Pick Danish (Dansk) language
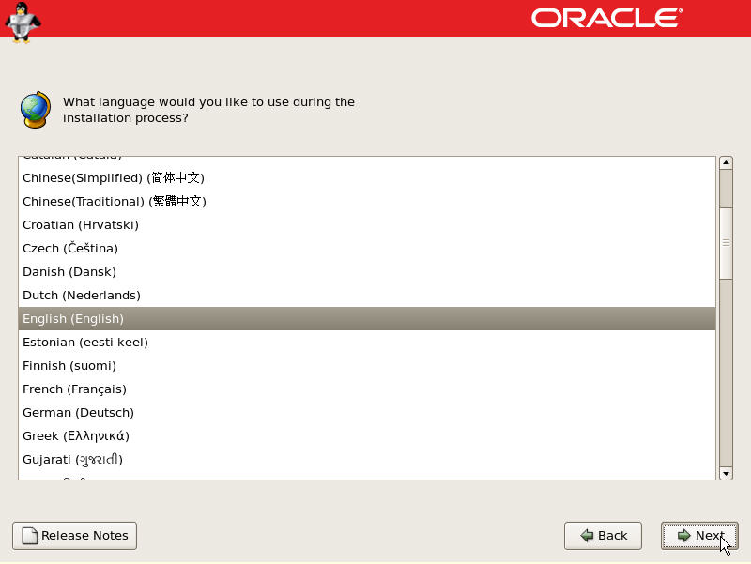Image resolution: width=751 pixels, height=564 pixels. point(367,272)
